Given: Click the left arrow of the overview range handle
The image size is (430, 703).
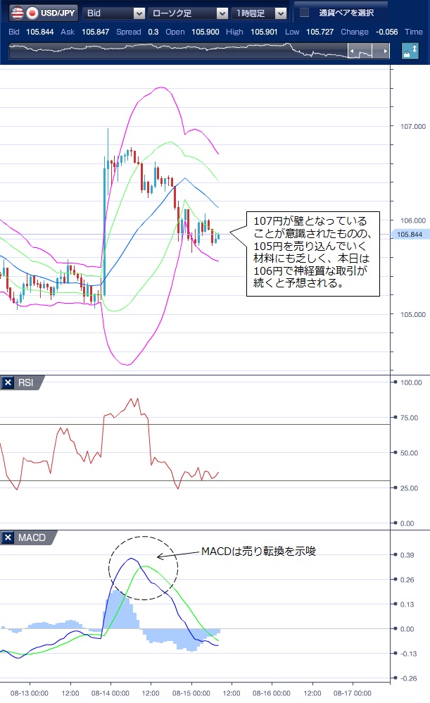Looking at the screenshot, I should pyautogui.click(x=352, y=51).
